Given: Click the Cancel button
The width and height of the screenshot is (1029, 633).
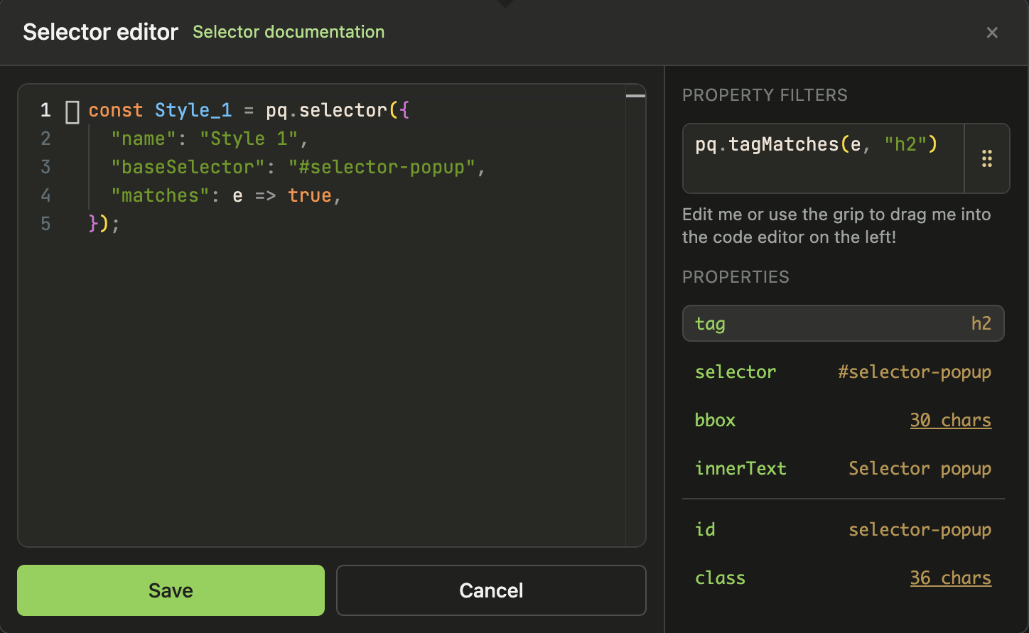Looking at the screenshot, I should [490, 590].
